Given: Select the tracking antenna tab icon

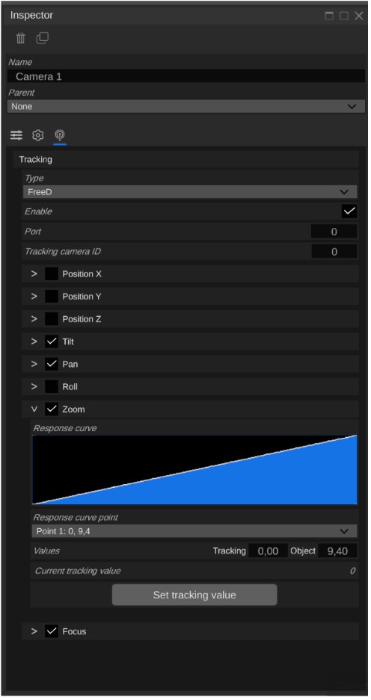Looking at the screenshot, I should pyautogui.click(x=59, y=134).
